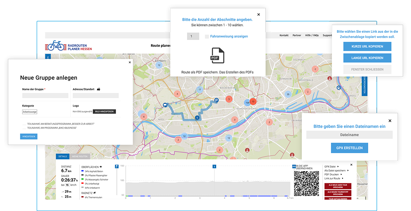Click the Radroutenplaner Hessen bicycle logo
This screenshot has height=211, width=411.
coord(55,46)
